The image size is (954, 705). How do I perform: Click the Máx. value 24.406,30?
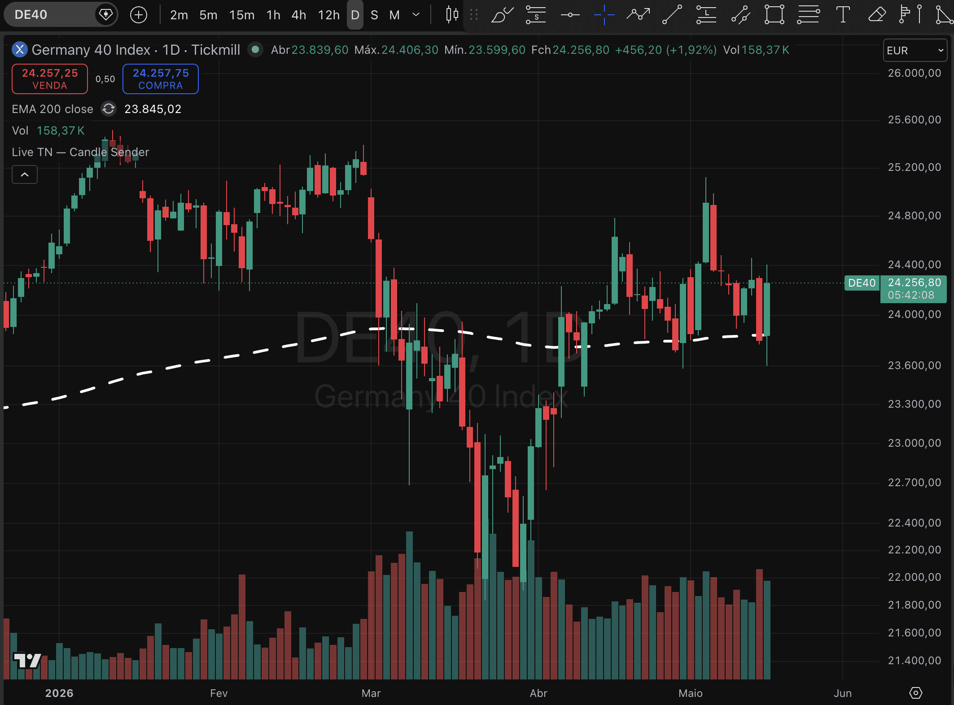[410, 50]
